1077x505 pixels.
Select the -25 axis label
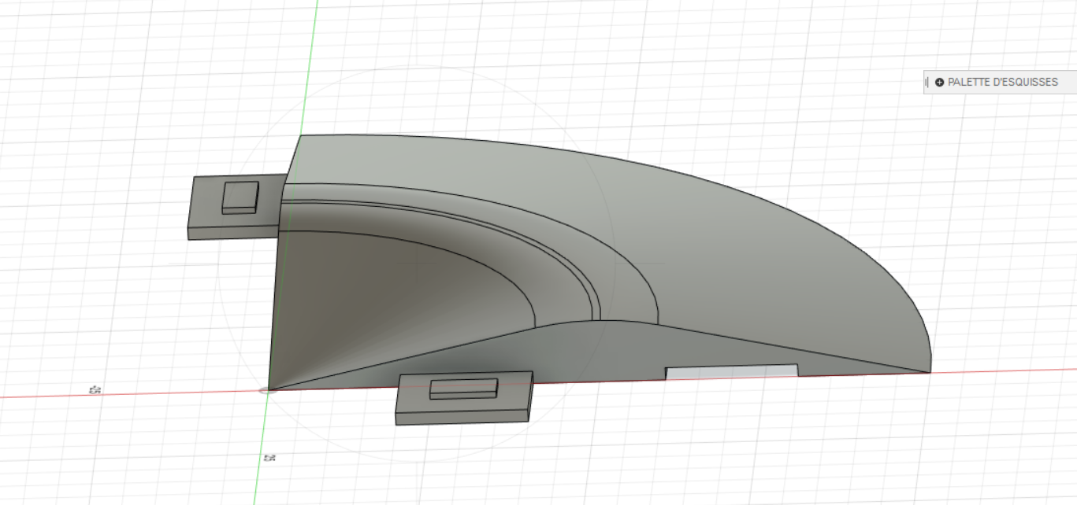pyautogui.click(x=95, y=389)
